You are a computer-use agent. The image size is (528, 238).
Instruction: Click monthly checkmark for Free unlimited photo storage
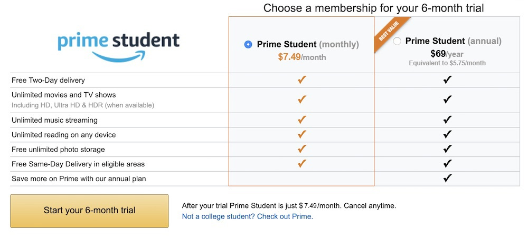point(301,149)
